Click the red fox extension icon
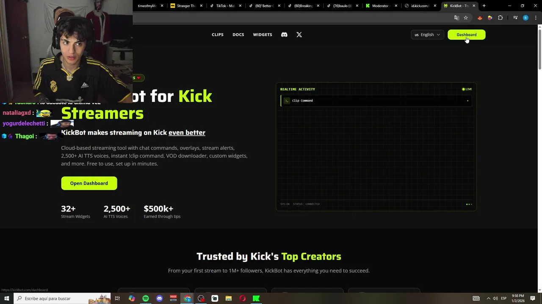542x304 pixels. [480, 18]
